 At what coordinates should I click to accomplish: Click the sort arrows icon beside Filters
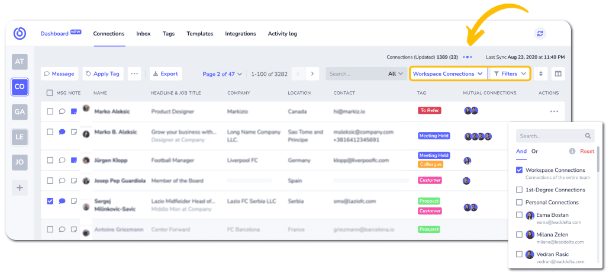pos(541,73)
